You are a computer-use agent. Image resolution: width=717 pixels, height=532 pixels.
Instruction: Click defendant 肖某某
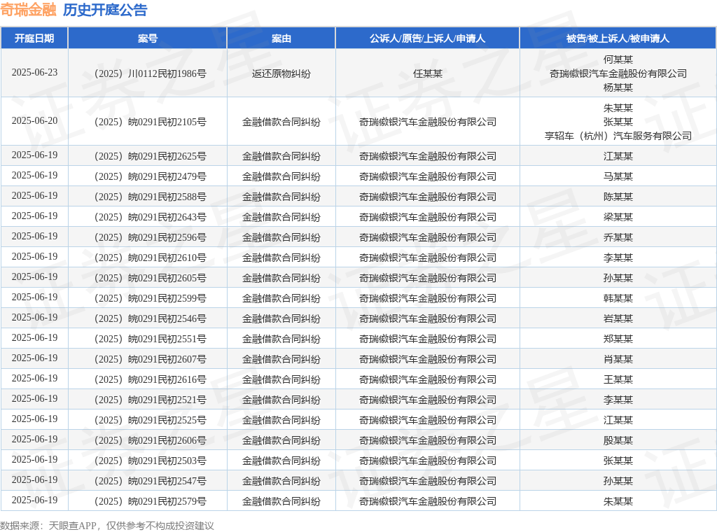point(618,359)
